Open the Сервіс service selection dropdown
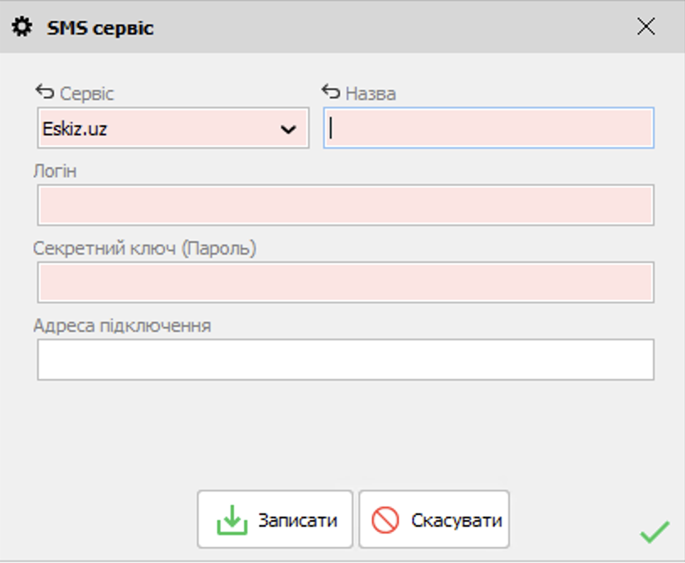685x563 pixels. coord(173,128)
